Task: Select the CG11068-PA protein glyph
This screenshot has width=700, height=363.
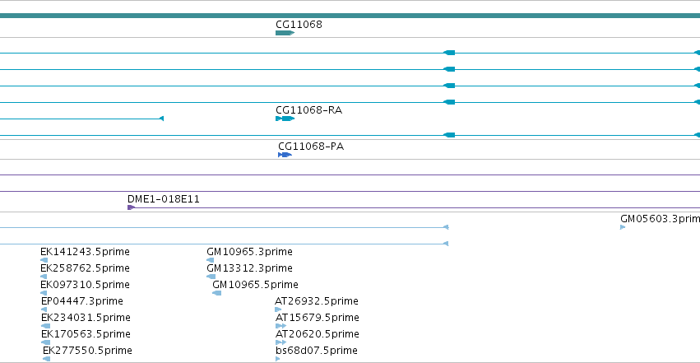Action: pos(285,155)
